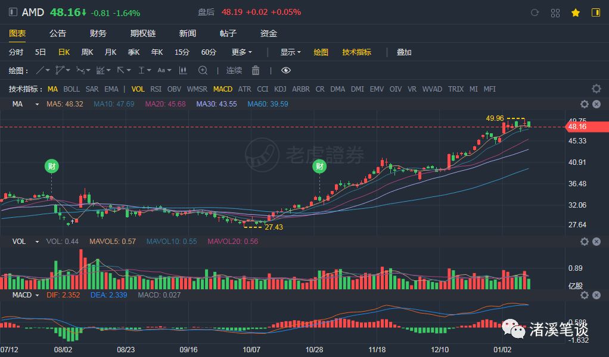The image size is (609, 357).
Task: Toggle drawings visibility with the eye icon
Action: [286, 70]
